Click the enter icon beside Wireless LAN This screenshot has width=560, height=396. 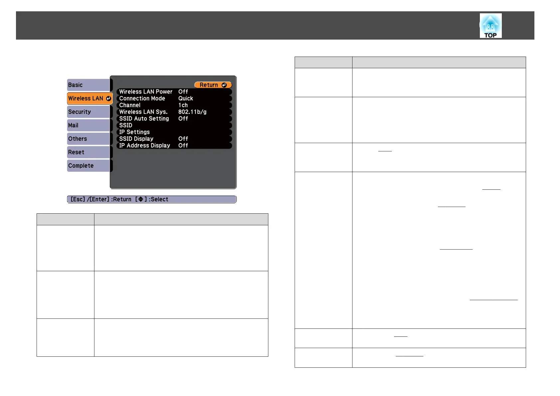(108, 99)
